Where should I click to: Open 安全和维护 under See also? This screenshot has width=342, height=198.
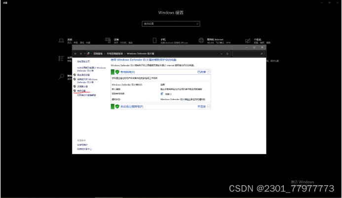pos(82,145)
